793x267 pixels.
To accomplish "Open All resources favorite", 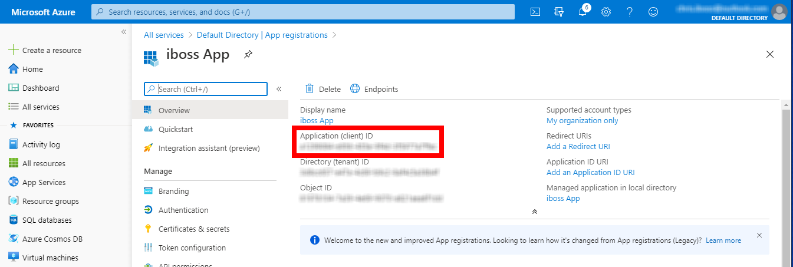I will tap(37, 163).
